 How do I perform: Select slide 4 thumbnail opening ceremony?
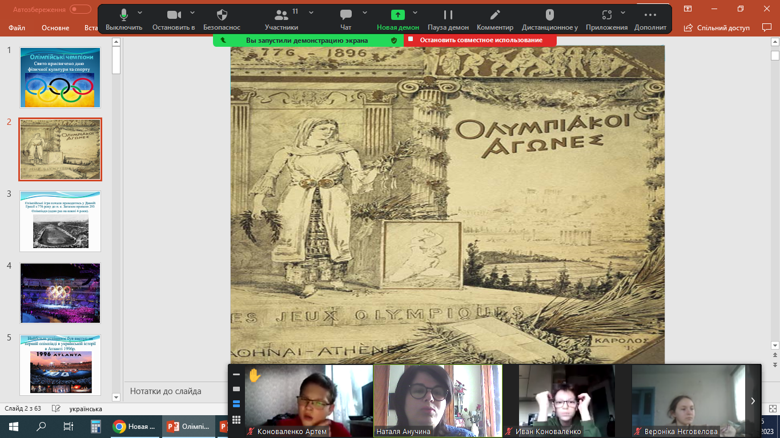tap(60, 293)
